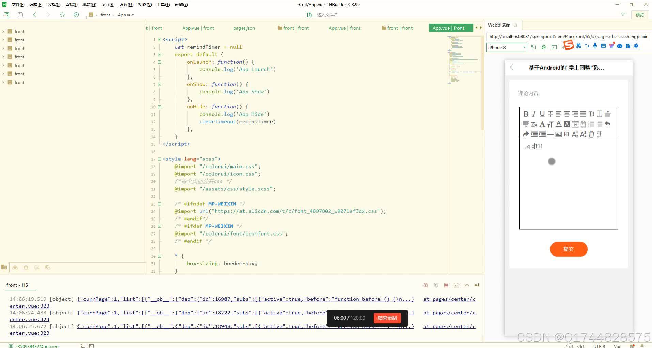The image size is (652, 348).
Task: Apply superscript in comment editor
Action: 583,134
